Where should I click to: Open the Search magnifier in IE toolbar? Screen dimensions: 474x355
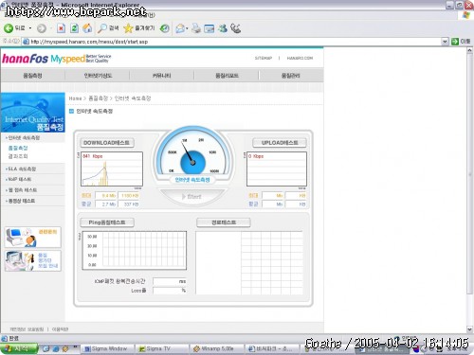pyautogui.click(x=108, y=28)
